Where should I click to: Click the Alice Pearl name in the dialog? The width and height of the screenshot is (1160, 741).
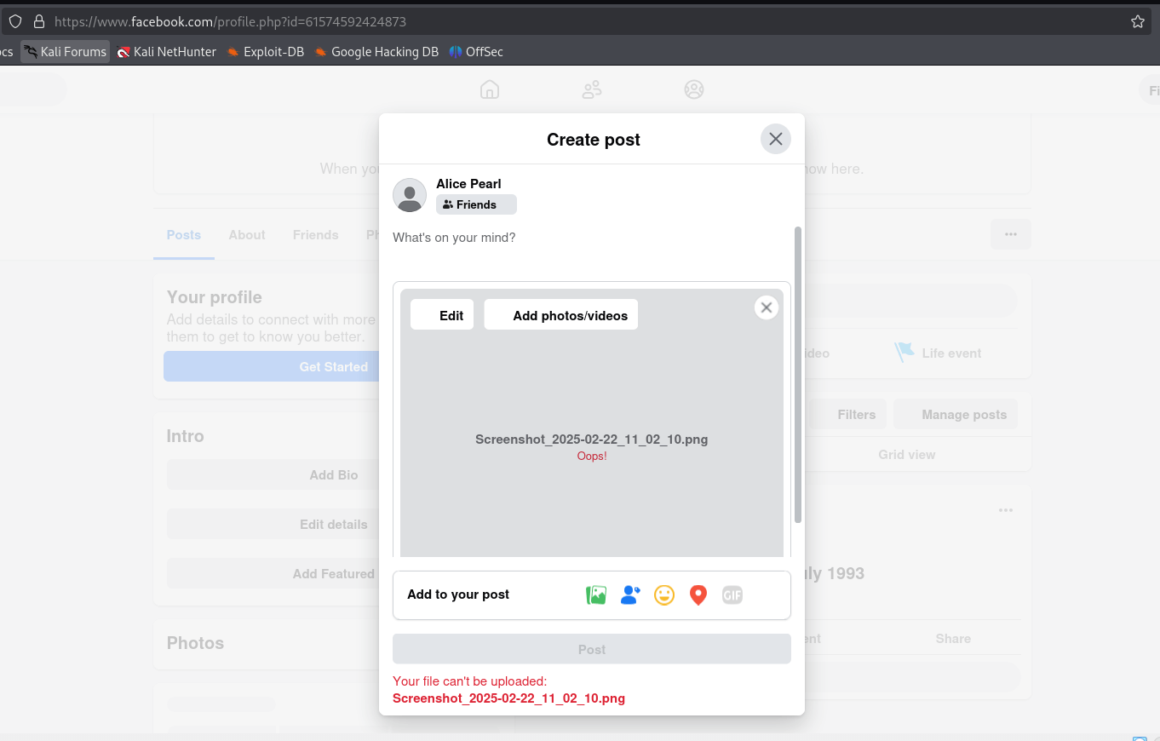tap(468, 184)
